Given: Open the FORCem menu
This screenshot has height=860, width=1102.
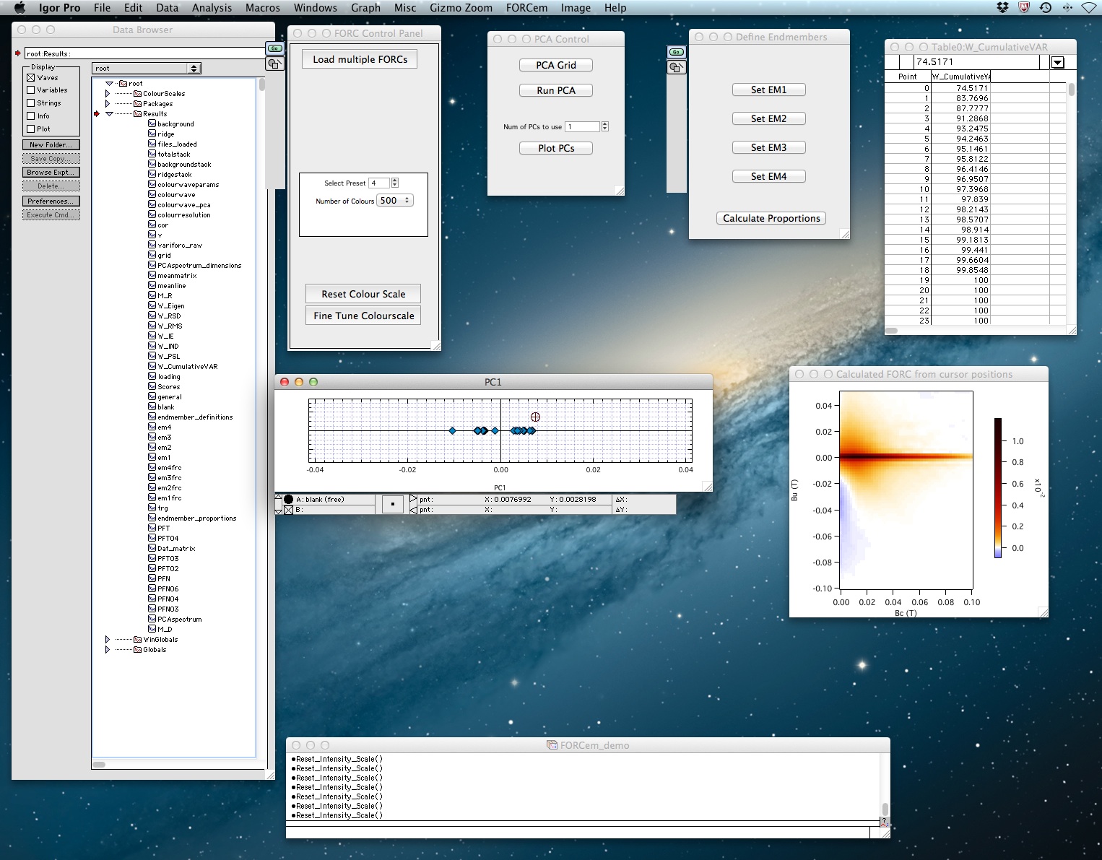Looking at the screenshot, I should coord(526,8).
